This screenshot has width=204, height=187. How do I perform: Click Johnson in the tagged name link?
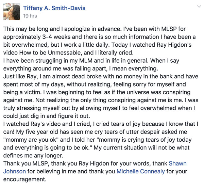click(x=15, y=171)
